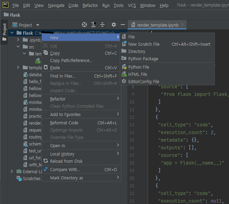Collapse the tem subfolder chevron
Image resolution: width=229 pixels, height=204 pixels.
(x=25, y=54)
